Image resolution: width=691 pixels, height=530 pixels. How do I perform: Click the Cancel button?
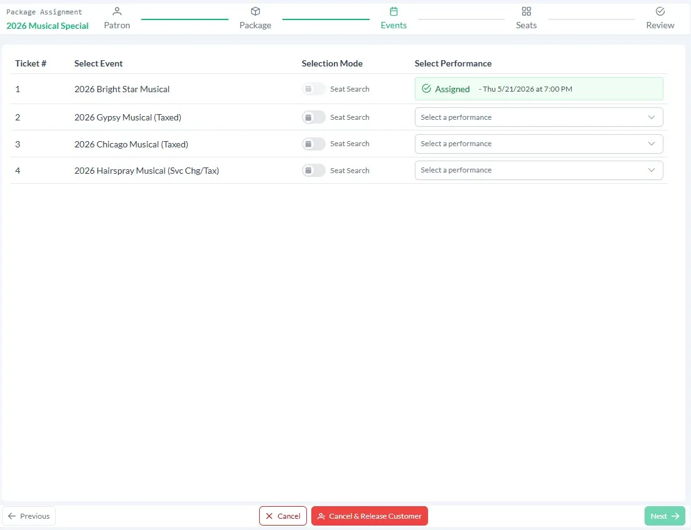(283, 516)
